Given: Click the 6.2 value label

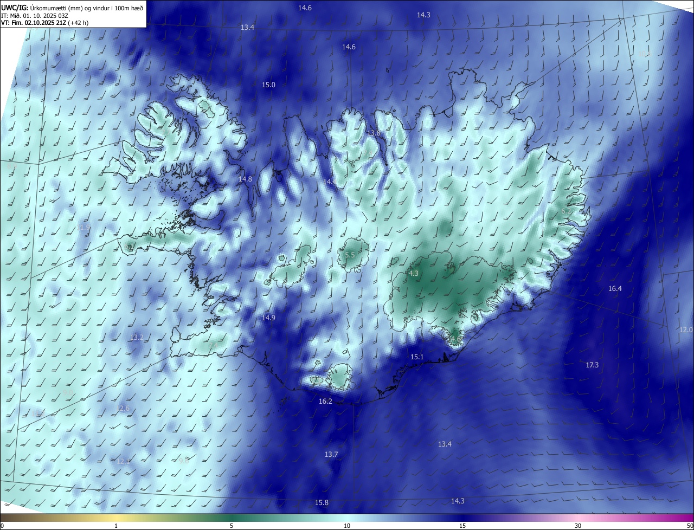Looking at the screenshot, I should pyautogui.click(x=566, y=211).
